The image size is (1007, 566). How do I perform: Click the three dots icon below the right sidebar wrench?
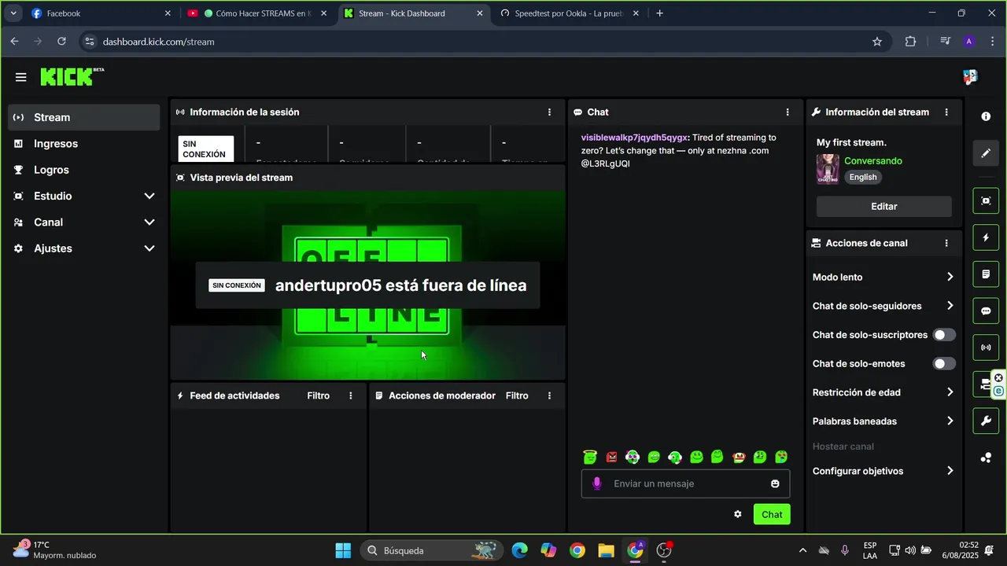pos(986,458)
